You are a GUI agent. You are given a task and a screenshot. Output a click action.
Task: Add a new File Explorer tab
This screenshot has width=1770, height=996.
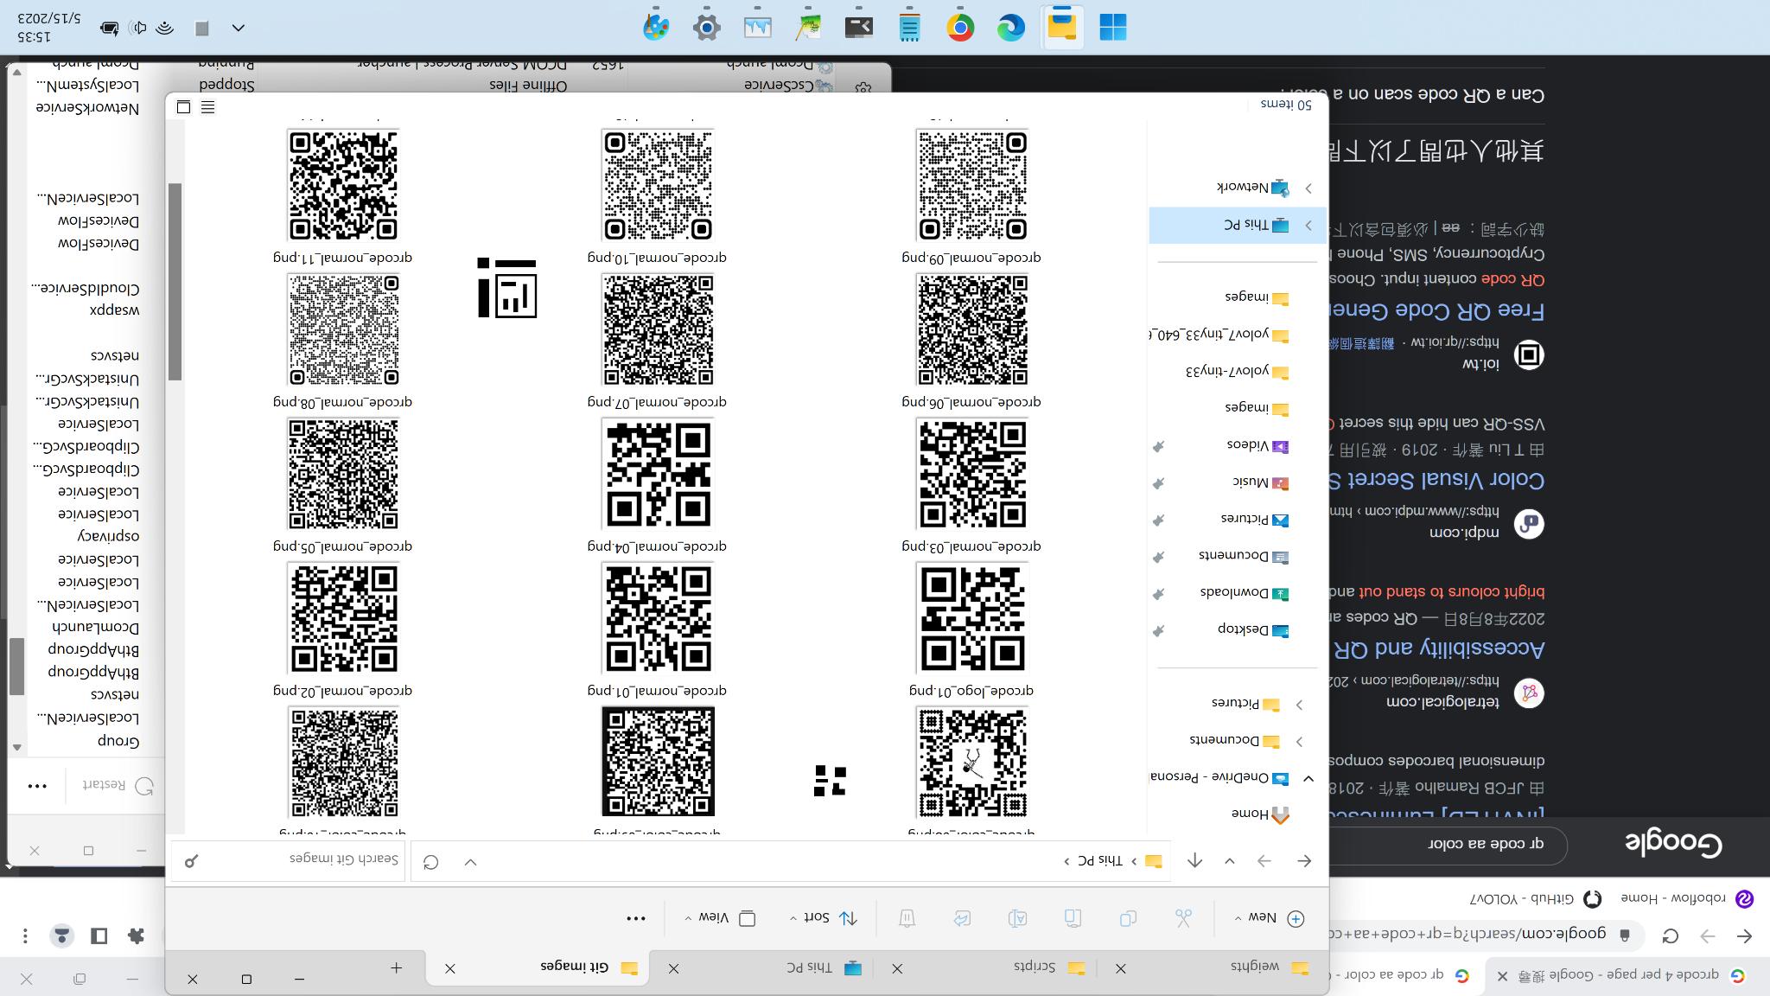[396, 968]
